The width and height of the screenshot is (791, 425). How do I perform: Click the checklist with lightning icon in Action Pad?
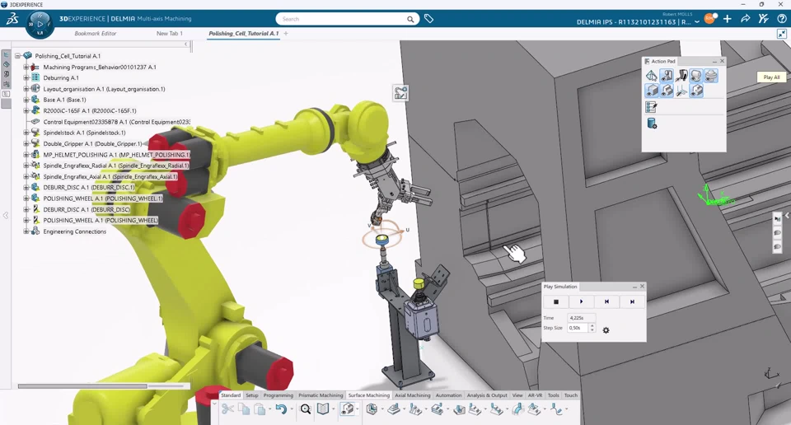[651, 107]
